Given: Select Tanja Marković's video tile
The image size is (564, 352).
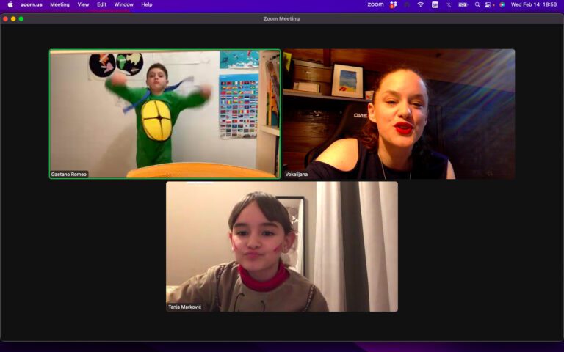Looking at the screenshot, I should pos(282,246).
